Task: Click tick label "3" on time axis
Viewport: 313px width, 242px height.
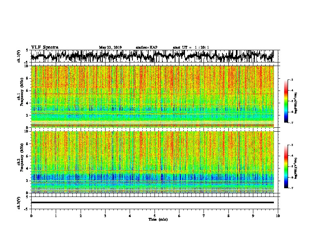Action: tap(105, 216)
